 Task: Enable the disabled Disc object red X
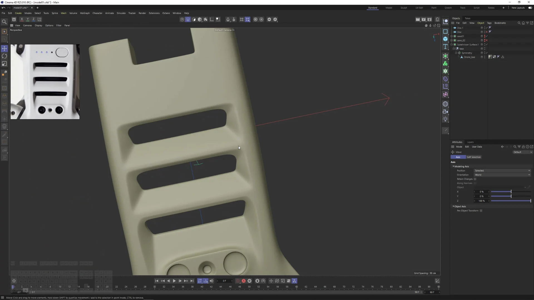click(x=486, y=32)
